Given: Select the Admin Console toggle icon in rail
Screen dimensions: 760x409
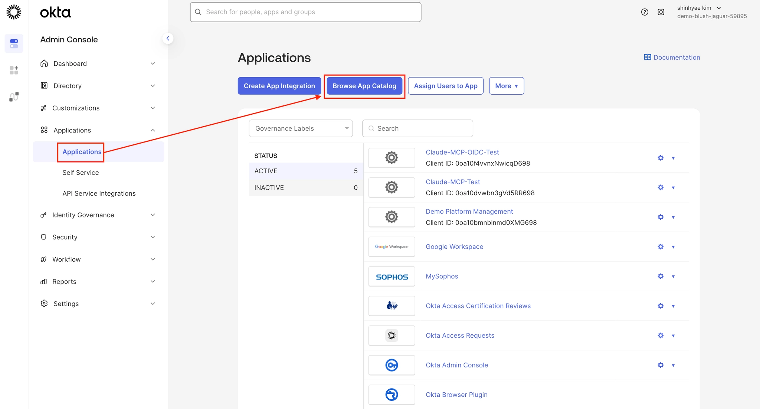Looking at the screenshot, I should tap(14, 43).
